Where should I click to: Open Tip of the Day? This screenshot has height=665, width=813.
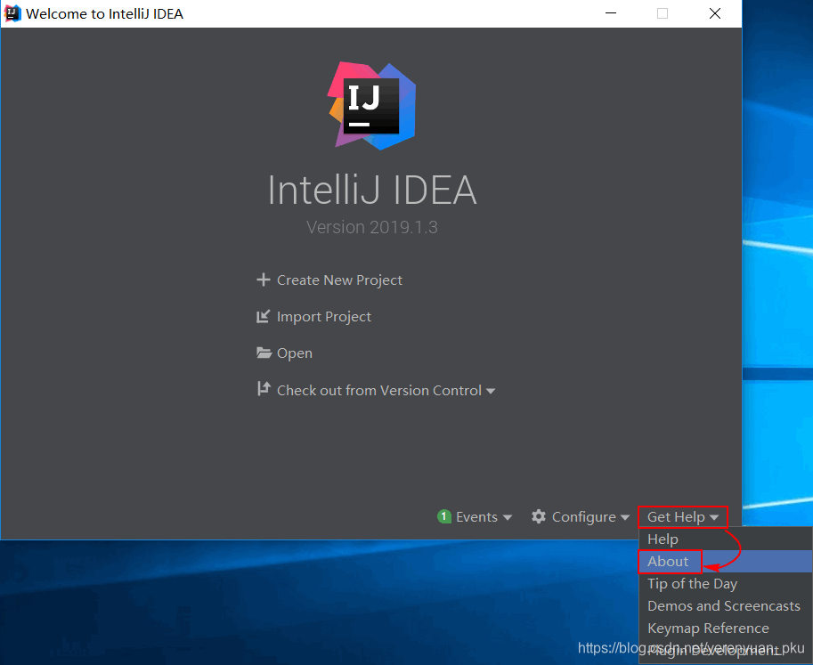726,584
